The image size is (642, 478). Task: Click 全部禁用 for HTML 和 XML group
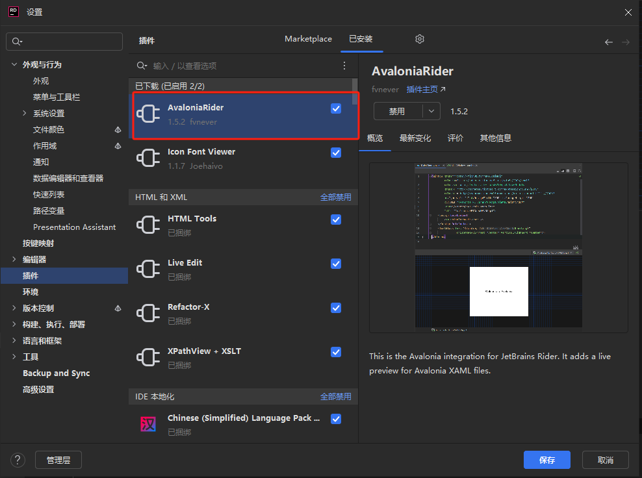coord(336,197)
